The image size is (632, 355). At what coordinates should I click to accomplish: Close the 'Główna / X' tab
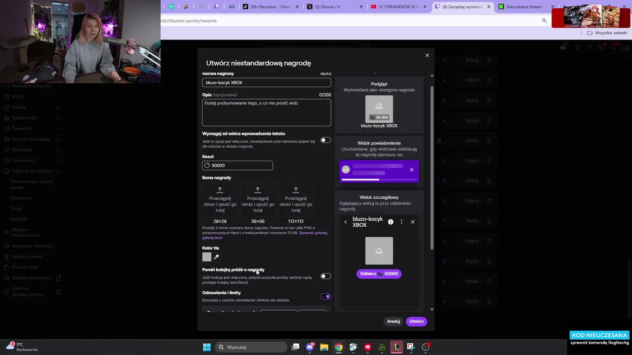tap(361, 6)
